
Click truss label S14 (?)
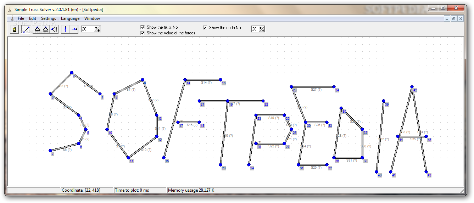pos(206,83)
